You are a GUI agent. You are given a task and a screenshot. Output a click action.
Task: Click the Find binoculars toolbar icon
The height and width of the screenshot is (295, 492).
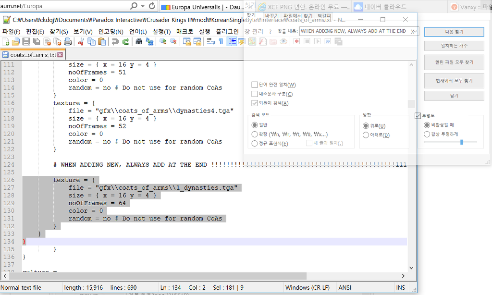tap(139, 42)
